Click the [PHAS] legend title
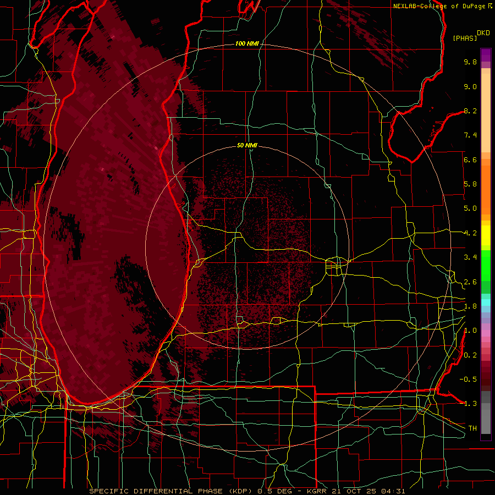 coord(465,38)
